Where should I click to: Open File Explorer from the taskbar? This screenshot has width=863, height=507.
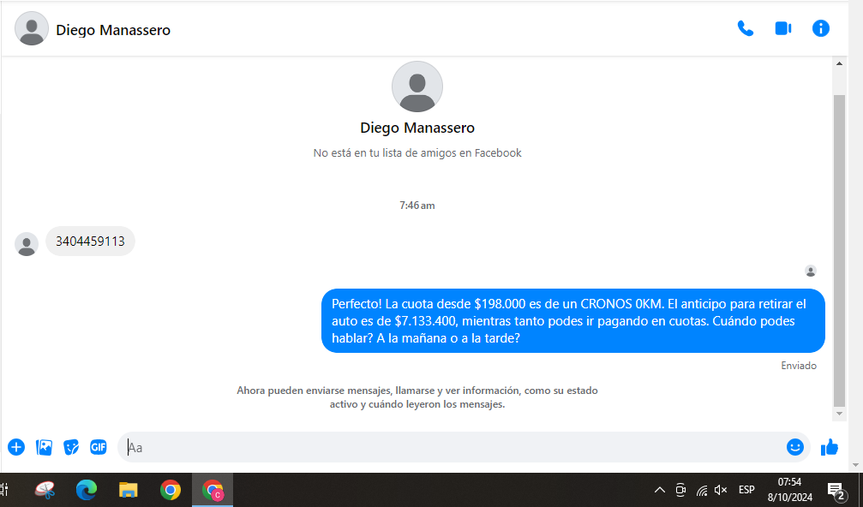tap(129, 490)
